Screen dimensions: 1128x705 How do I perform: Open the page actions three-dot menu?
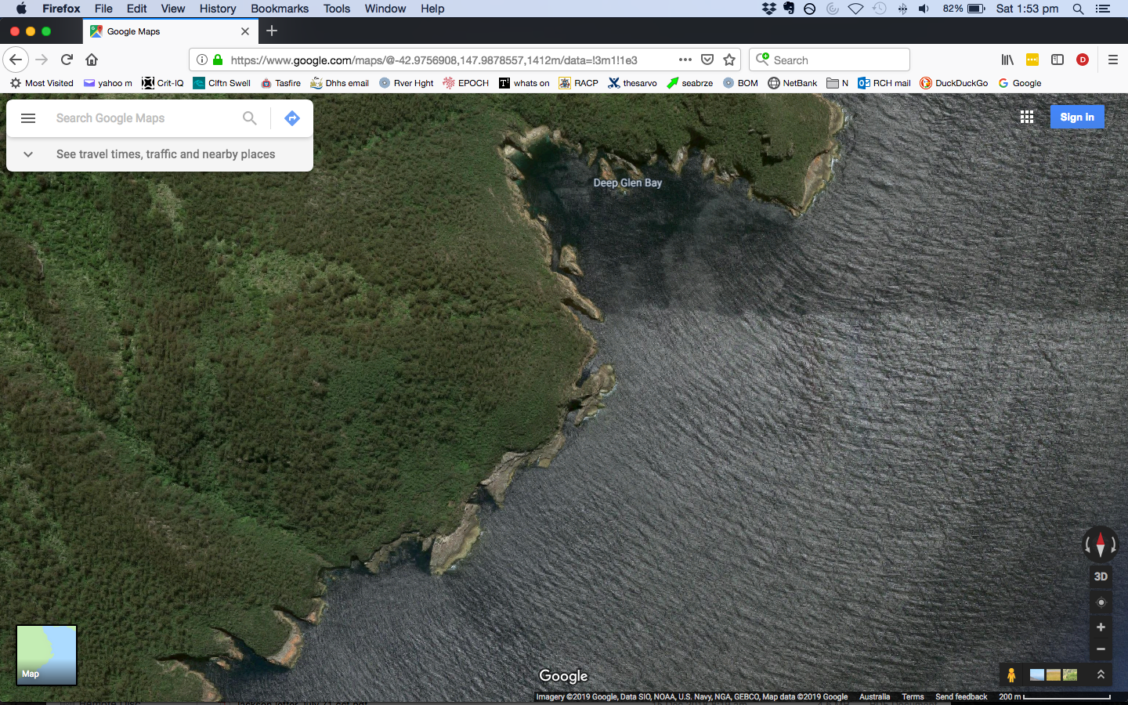685,60
